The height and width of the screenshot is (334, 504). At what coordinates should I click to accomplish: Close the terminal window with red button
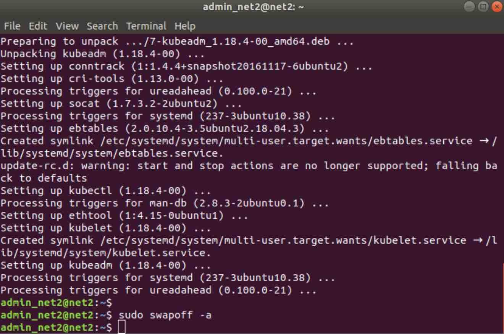pos(496,7)
